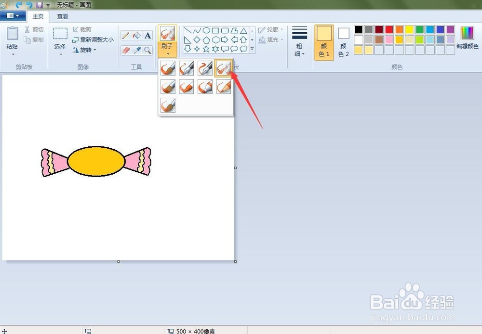
Task: Pick the Rectangle shape
Action: [215, 30]
